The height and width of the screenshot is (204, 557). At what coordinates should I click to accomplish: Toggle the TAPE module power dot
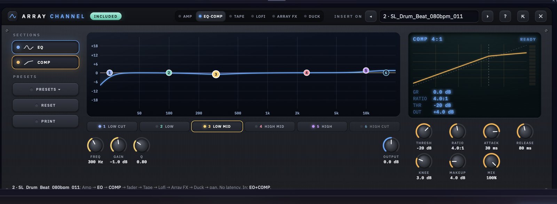point(230,16)
